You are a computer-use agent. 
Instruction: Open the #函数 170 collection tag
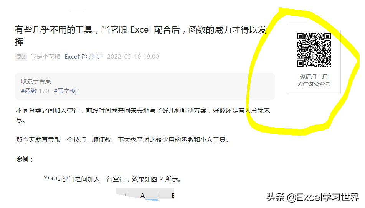click(x=35, y=91)
